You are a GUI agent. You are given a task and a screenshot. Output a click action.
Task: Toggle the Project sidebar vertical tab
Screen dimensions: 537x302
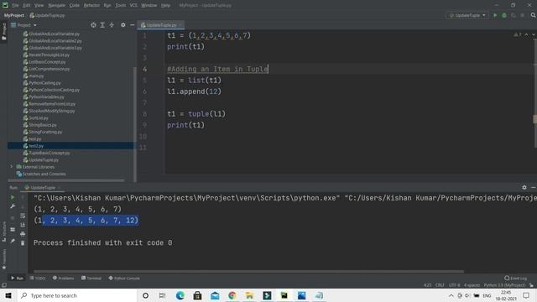[4, 32]
